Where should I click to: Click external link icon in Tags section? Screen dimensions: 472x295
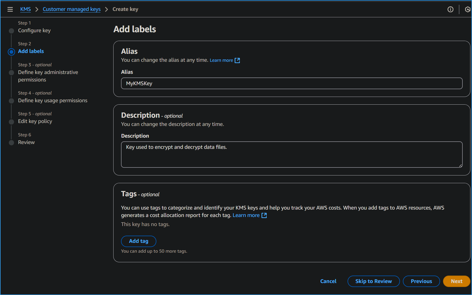[x=264, y=215]
